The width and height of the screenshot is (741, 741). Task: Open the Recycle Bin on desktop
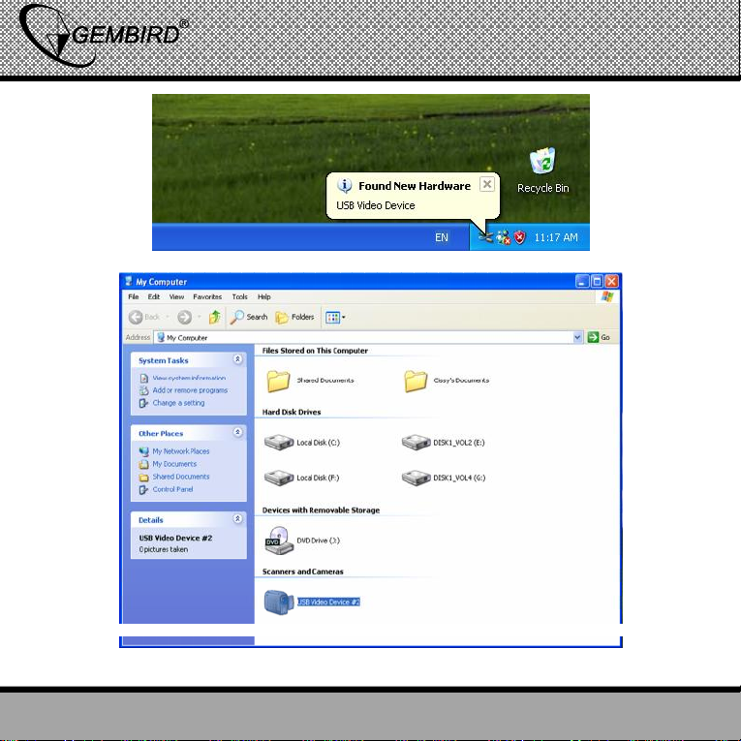[x=542, y=162]
